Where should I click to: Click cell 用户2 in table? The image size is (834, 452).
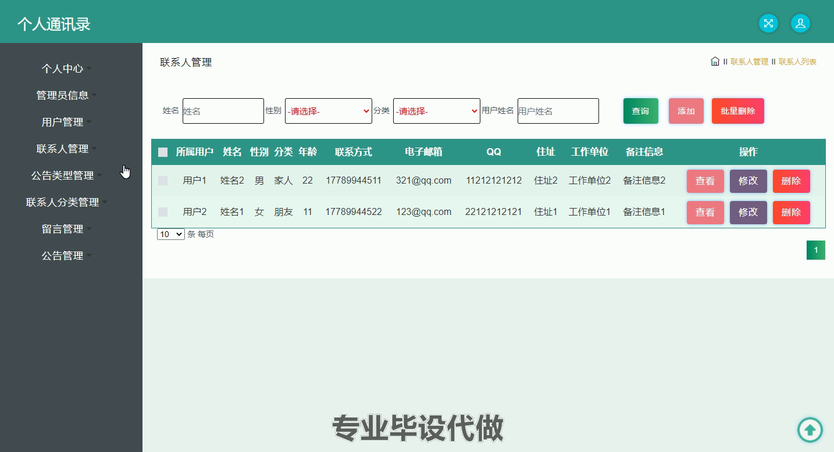tap(195, 212)
